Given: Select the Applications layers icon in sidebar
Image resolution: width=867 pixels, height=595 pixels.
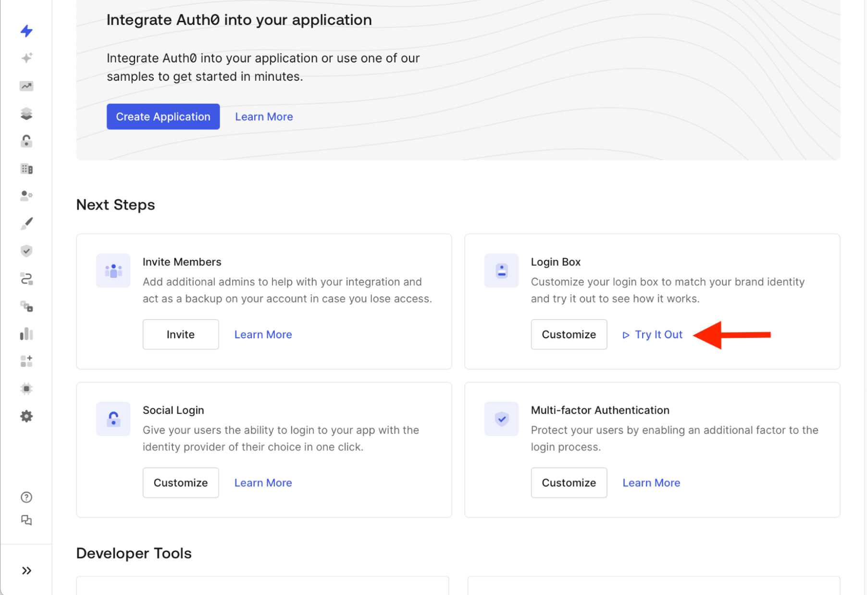Looking at the screenshot, I should pos(26,113).
